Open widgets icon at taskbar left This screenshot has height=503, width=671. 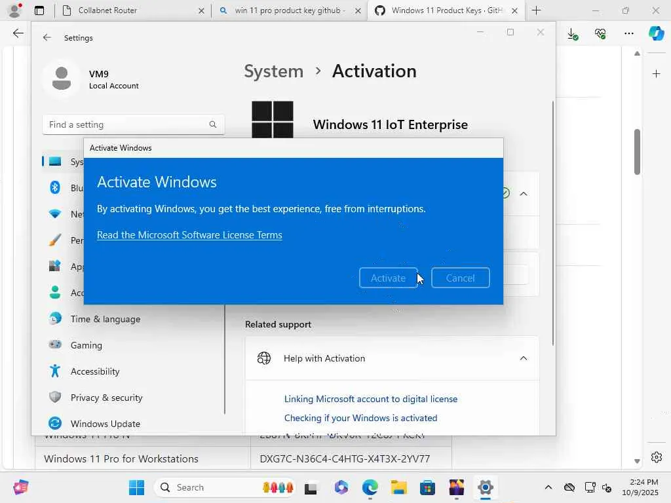(x=20, y=487)
